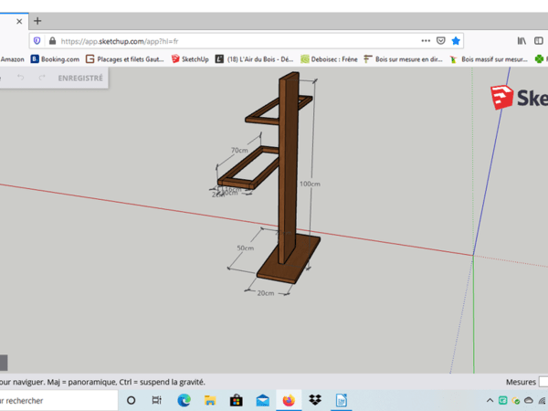This screenshot has width=548, height=411.
Task: Open the Booking.com bookmark
Action: point(55,59)
